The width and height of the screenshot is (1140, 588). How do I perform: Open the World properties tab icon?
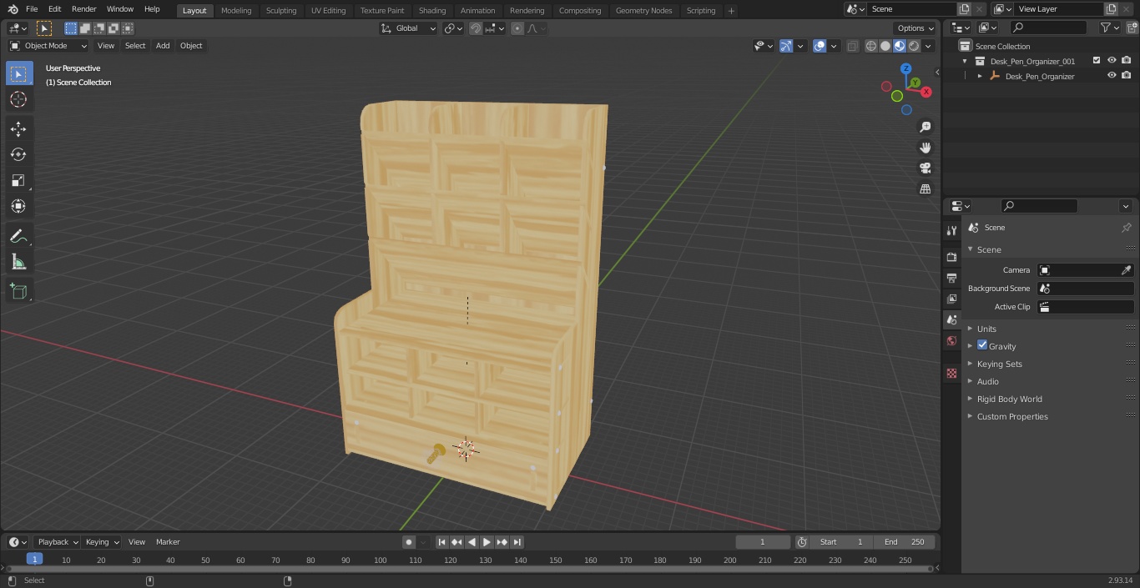pos(951,341)
